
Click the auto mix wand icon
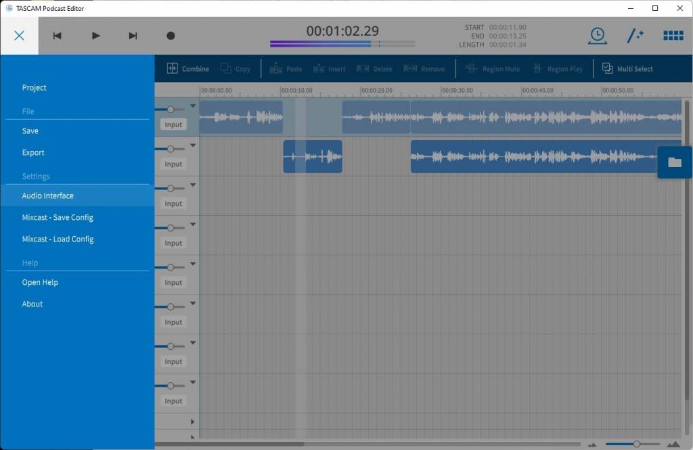pyautogui.click(x=635, y=35)
